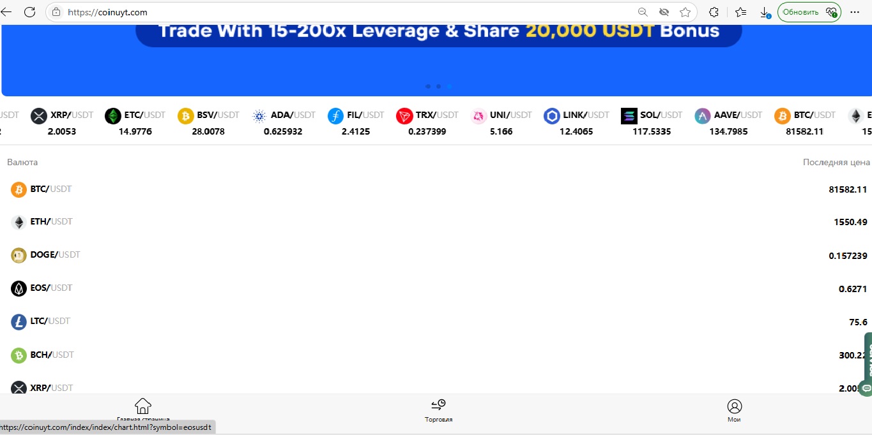Click the LINK icon in the ticker
The image size is (872, 435).
tap(552, 116)
